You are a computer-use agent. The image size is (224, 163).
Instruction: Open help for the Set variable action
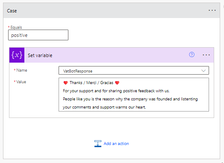coord(192,54)
